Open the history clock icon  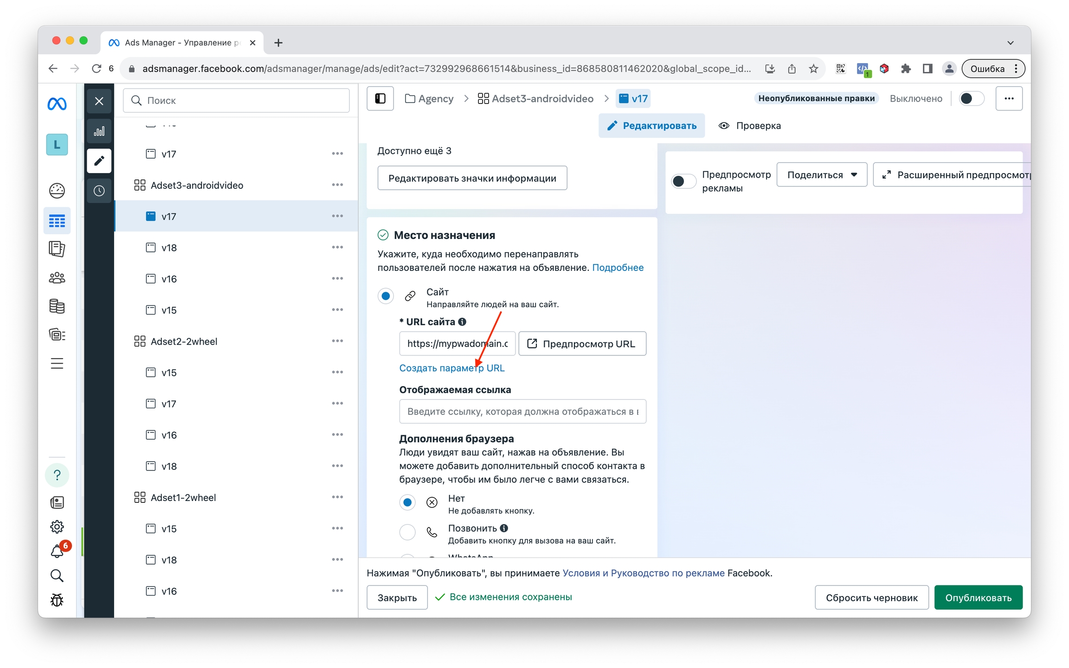tap(99, 191)
